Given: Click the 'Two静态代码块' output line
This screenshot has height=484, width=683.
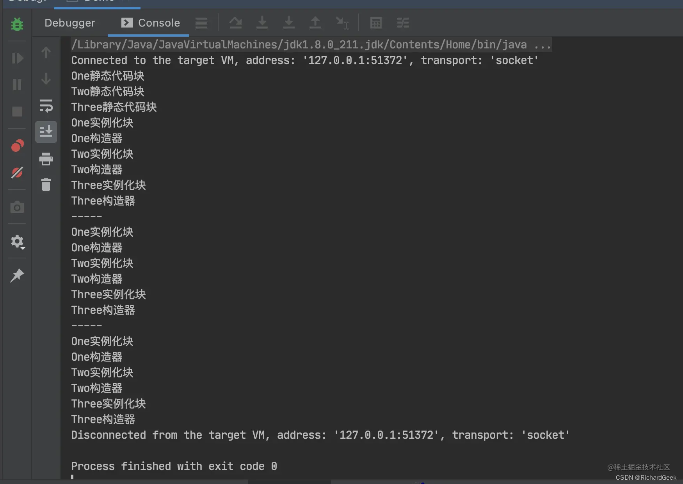Looking at the screenshot, I should point(108,92).
